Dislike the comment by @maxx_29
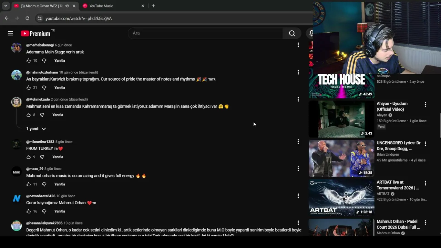Screen dimensions: 441x248 (44, 184)
